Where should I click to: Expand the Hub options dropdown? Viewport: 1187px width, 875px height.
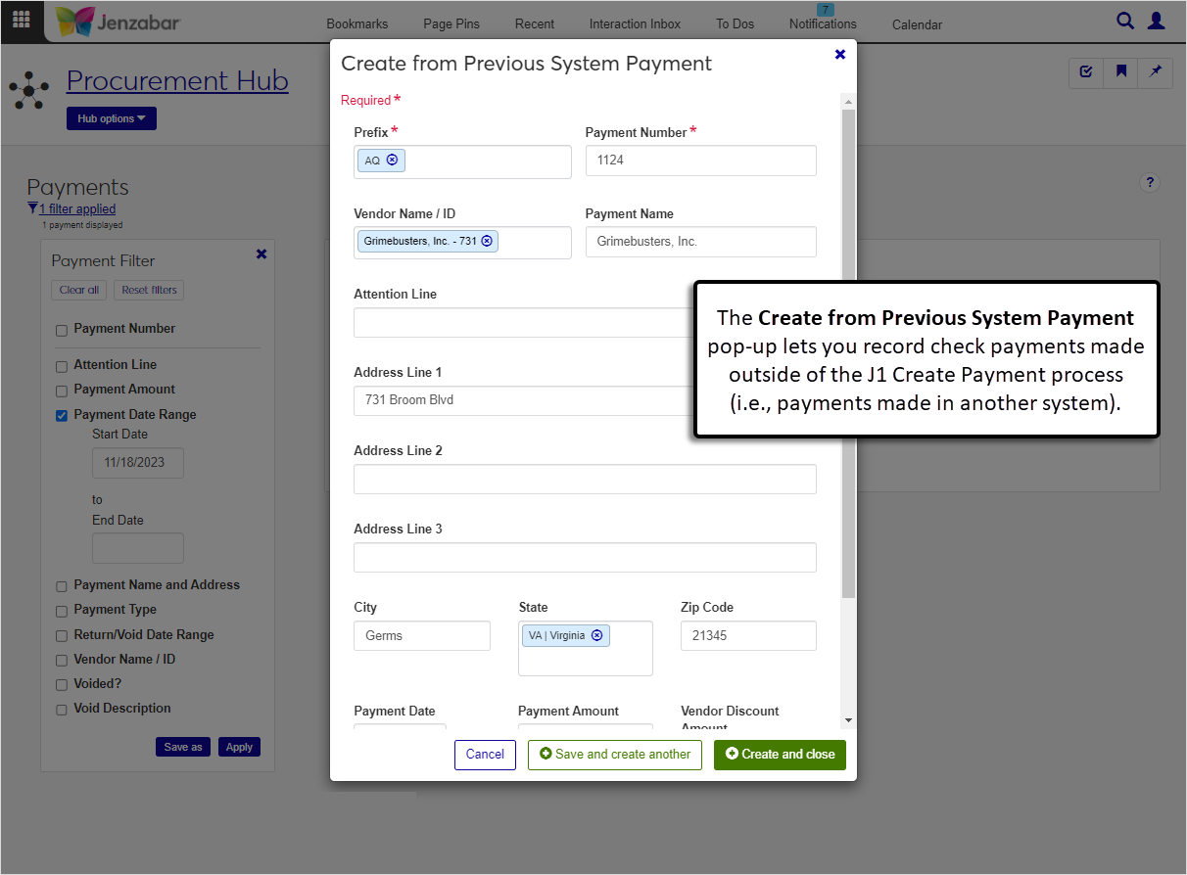coord(111,118)
